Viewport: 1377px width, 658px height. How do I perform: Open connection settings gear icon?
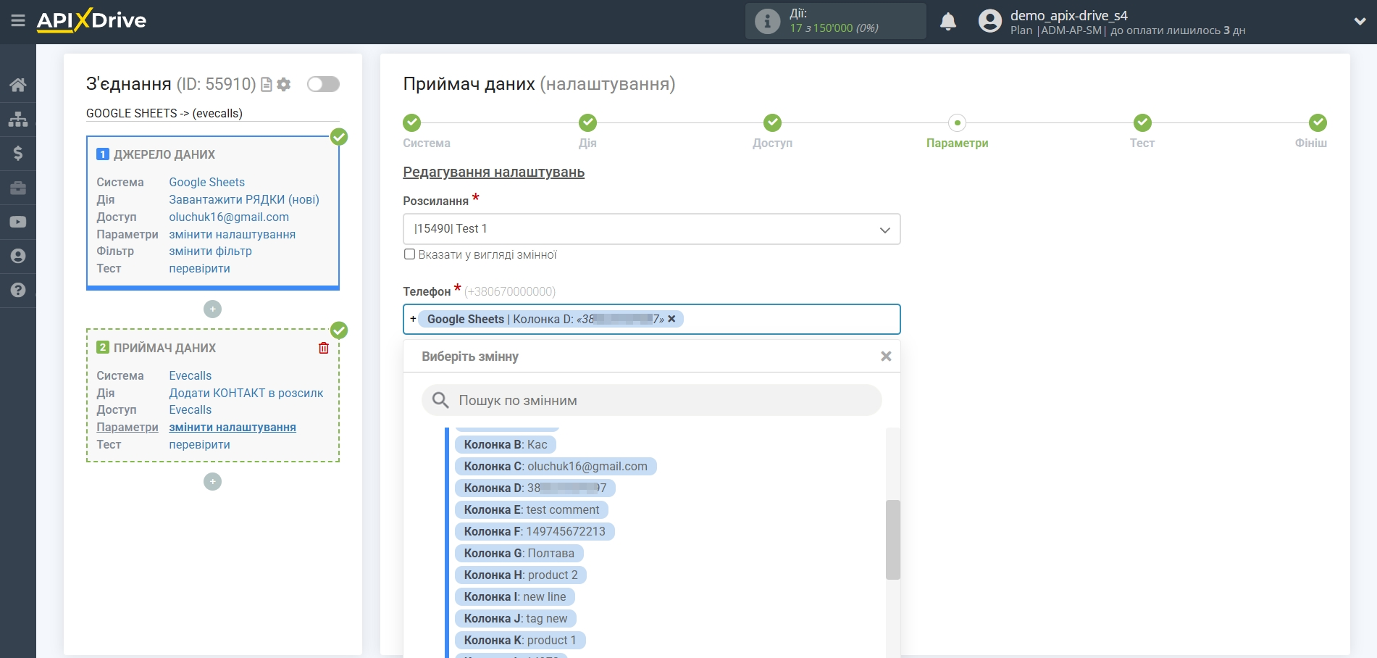pos(284,85)
